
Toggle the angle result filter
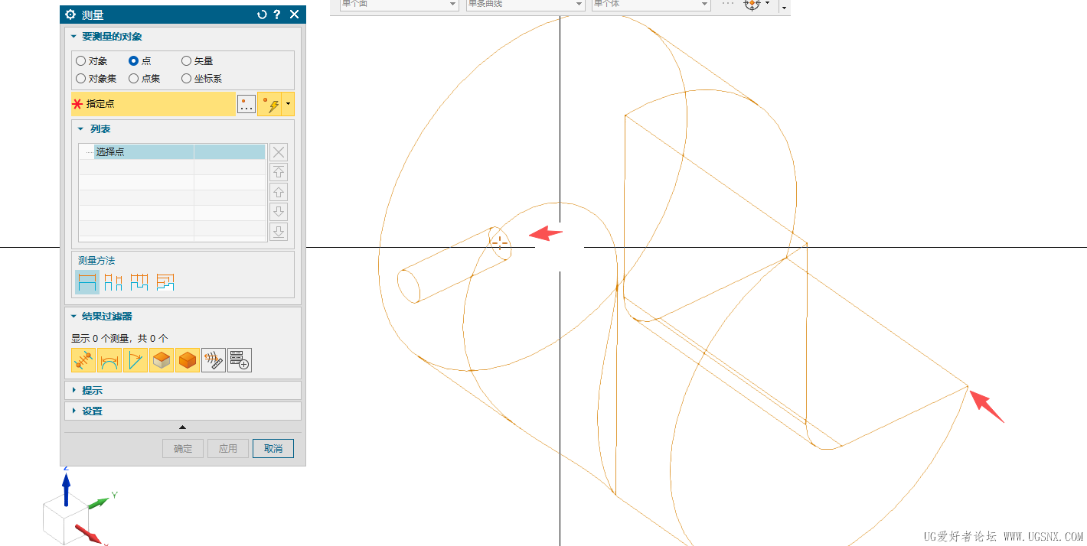[135, 360]
